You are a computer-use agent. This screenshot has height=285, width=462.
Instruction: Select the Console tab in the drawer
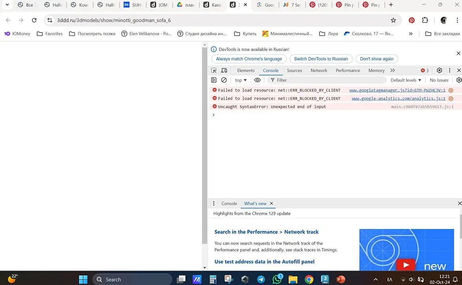(229, 203)
